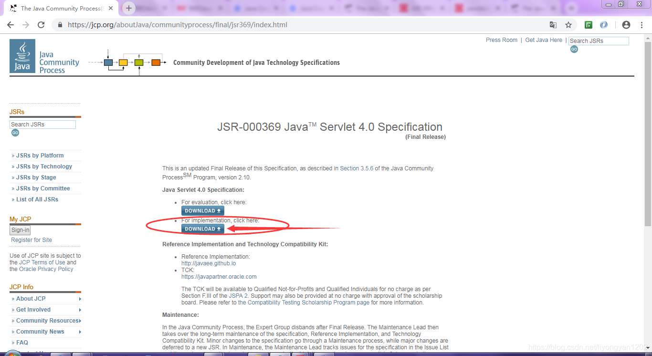Open the http://javaee.github.io link

tap(209, 263)
